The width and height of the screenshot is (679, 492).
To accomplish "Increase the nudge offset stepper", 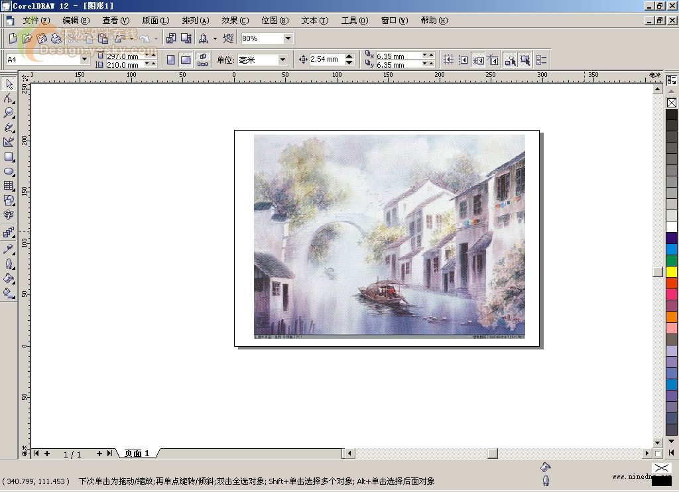I will pyautogui.click(x=349, y=56).
